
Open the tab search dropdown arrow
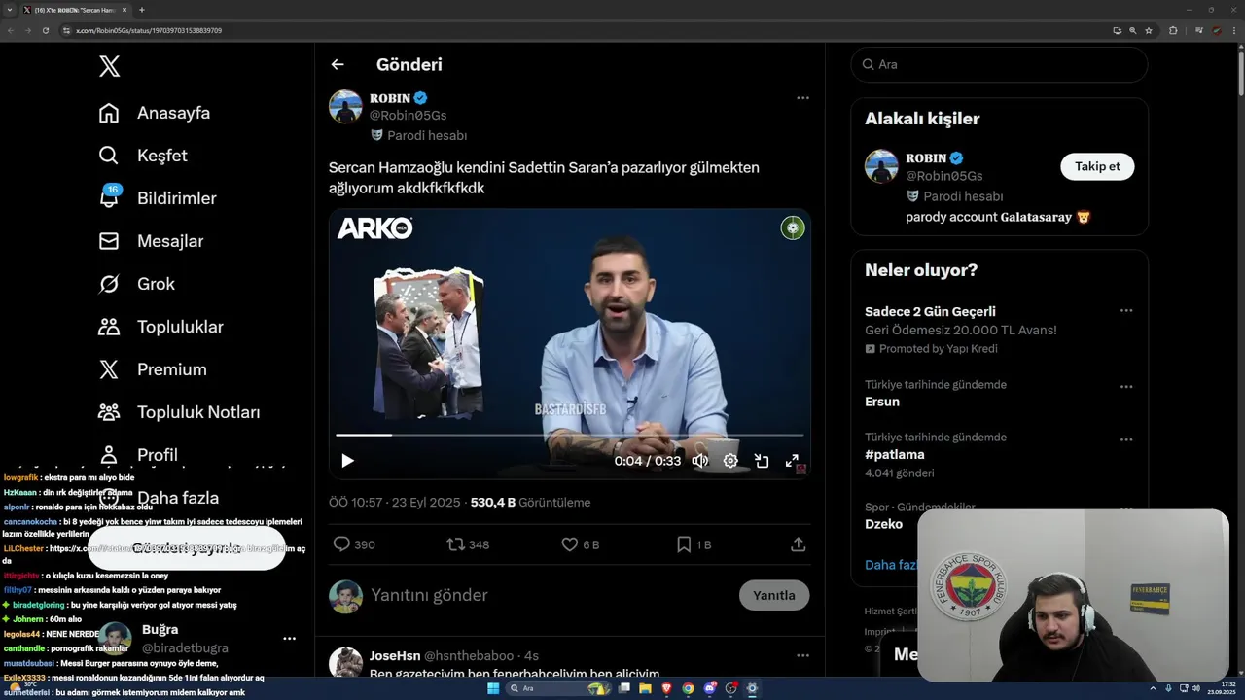click(9, 10)
